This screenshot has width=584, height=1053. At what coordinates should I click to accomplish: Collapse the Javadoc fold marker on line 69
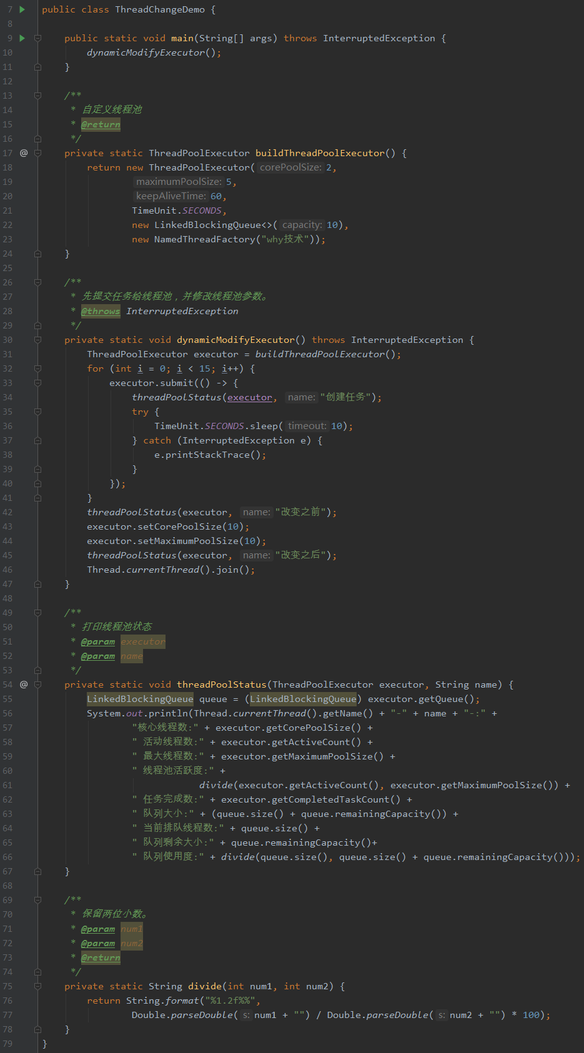[37, 900]
